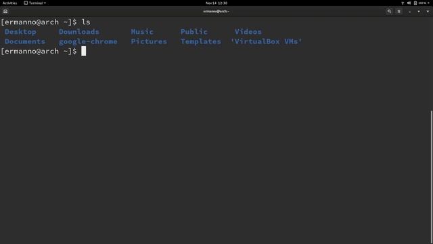This screenshot has width=433, height=244.
Task: Select the Videos directory name
Action: click(x=248, y=32)
